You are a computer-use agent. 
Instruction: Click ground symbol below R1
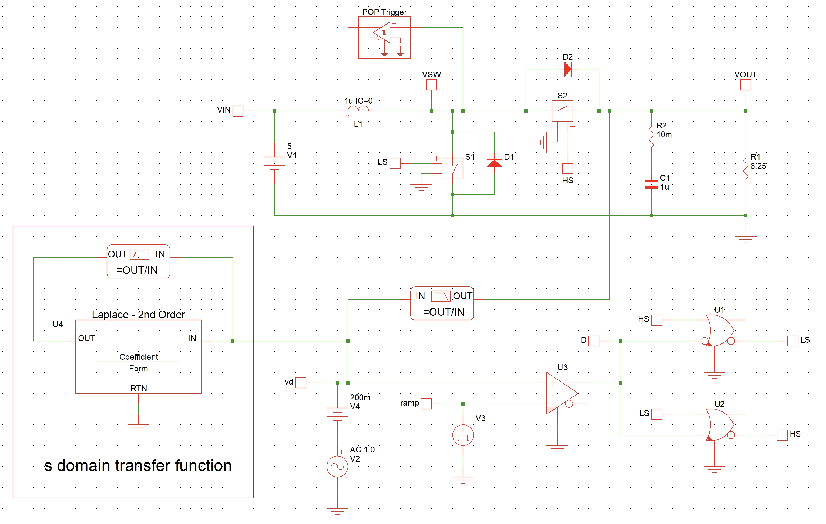[x=746, y=239]
